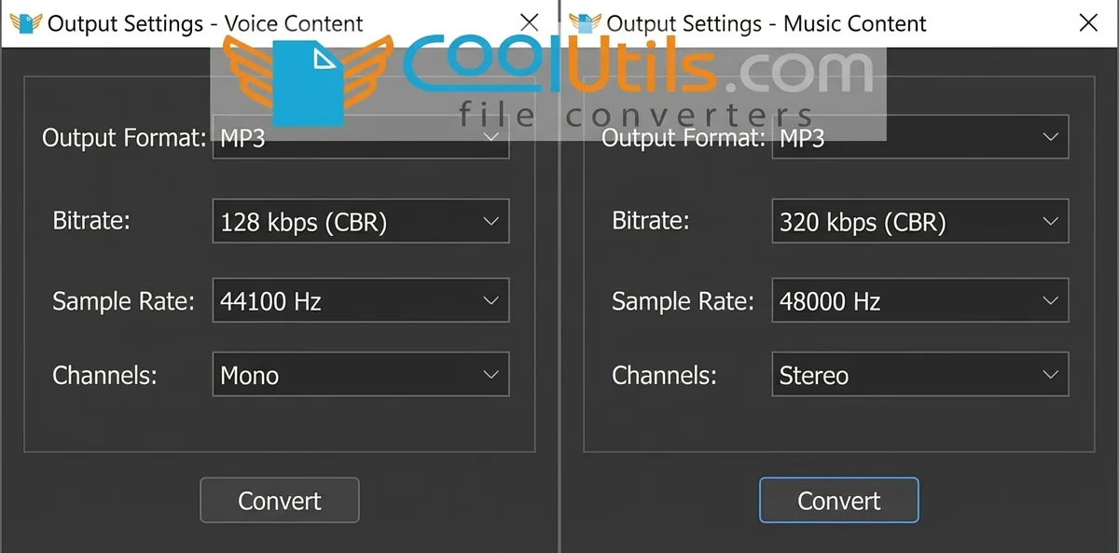Click the chevron arrow on the Stereo channels box
The width and height of the screenshot is (1119, 553).
[1053, 374]
